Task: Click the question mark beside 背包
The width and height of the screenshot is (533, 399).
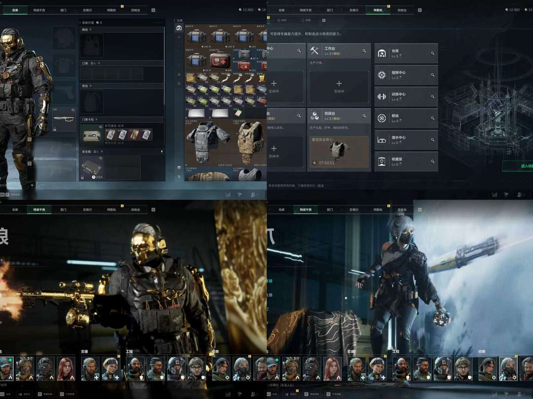Action: pos(90,86)
